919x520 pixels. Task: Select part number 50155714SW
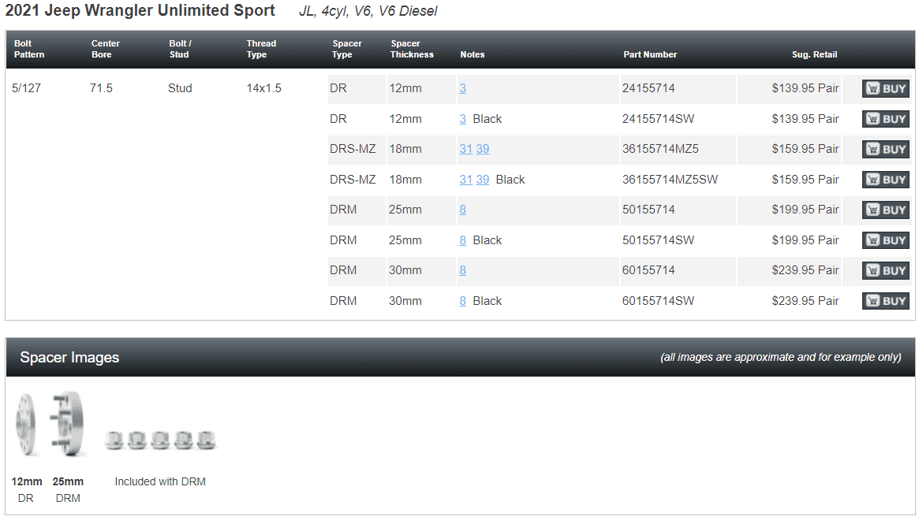(658, 240)
